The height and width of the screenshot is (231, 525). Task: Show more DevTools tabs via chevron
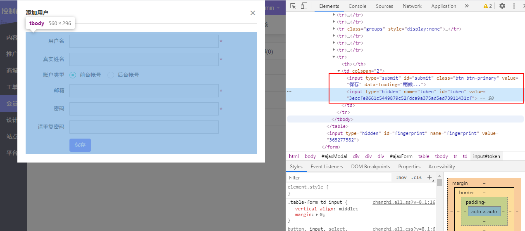click(x=467, y=6)
